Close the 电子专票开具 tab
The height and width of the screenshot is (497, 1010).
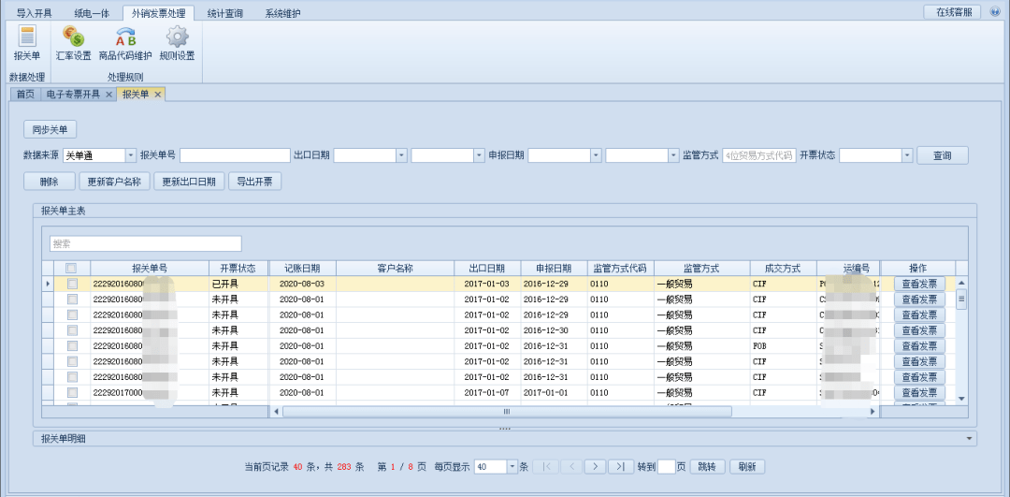tap(108, 95)
